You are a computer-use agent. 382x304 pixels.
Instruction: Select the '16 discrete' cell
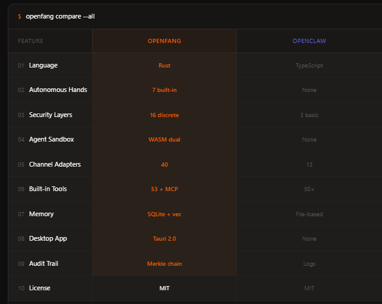[x=164, y=115]
